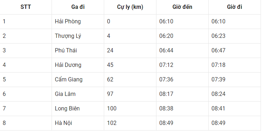This screenshot has width=262, height=132.
Task: Click the 102 km distance value
Action: coord(112,123)
